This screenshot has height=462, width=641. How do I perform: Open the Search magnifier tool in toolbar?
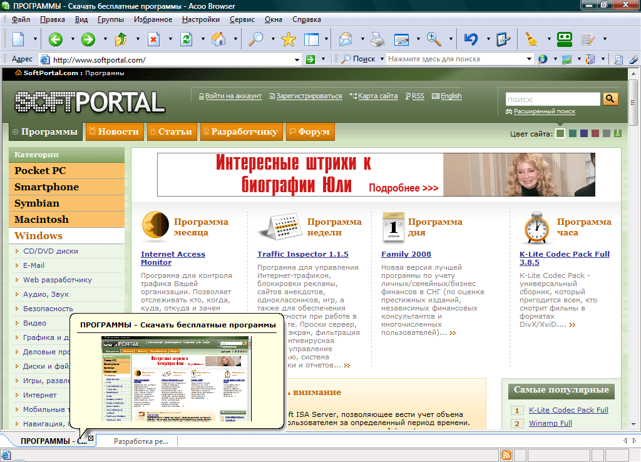point(256,39)
